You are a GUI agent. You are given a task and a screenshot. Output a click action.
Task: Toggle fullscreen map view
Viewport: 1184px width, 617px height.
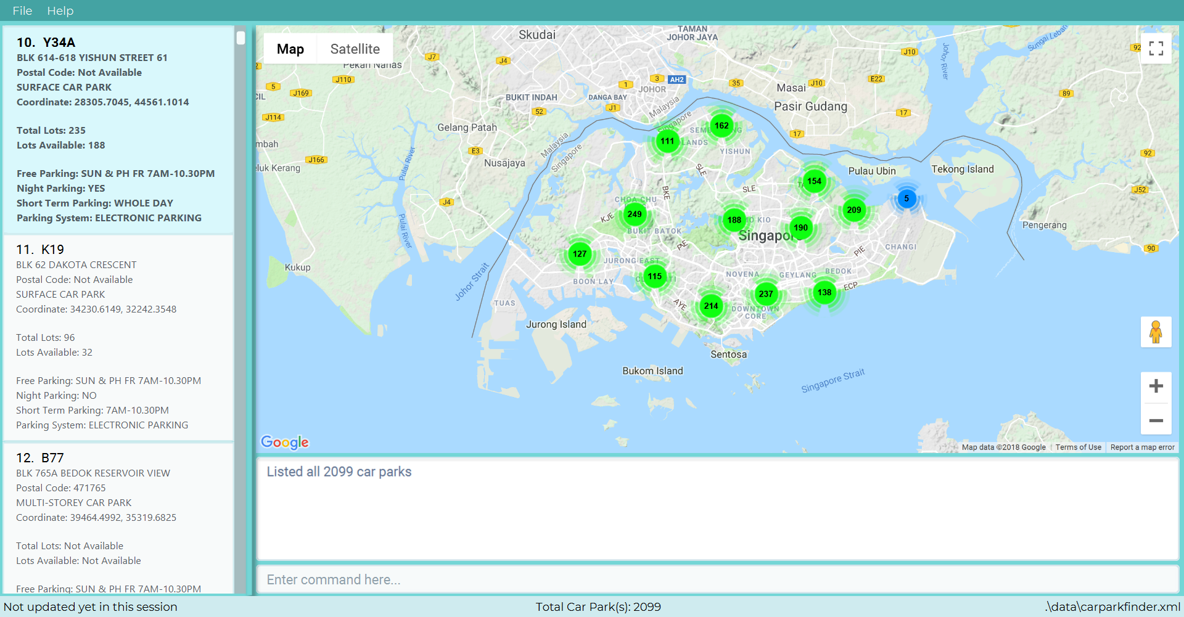(x=1156, y=48)
